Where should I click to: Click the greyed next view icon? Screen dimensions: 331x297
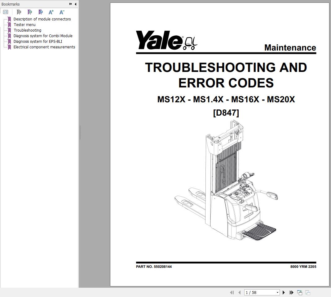point(307,292)
